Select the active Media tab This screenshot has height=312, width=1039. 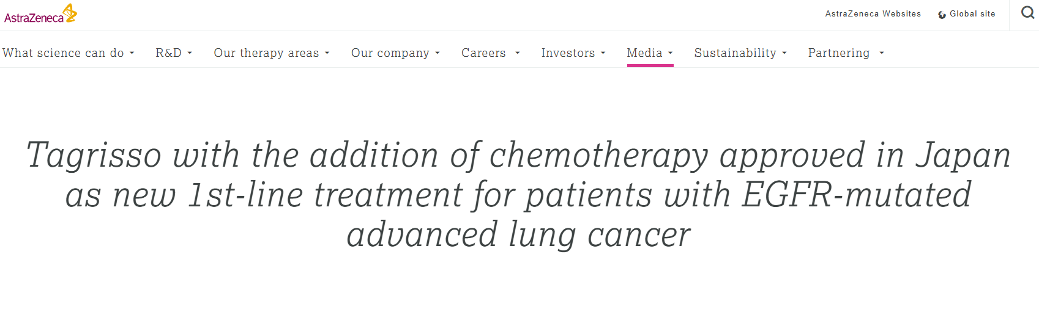tap(650, 53)
